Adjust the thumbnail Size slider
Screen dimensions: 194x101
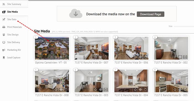pyautogui.click(x=184, y=26)
